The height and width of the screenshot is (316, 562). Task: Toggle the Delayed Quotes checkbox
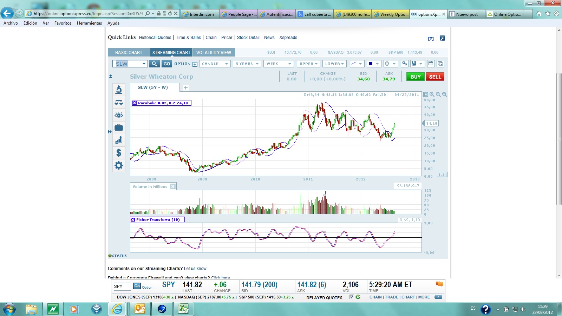pyautogui.click(x=352, y=297)
